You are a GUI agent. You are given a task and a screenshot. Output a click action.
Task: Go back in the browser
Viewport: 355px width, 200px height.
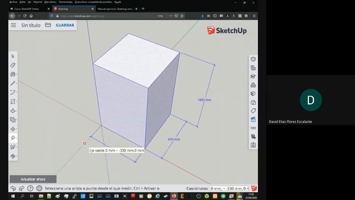pyautogui.click(x=12, y=16)
